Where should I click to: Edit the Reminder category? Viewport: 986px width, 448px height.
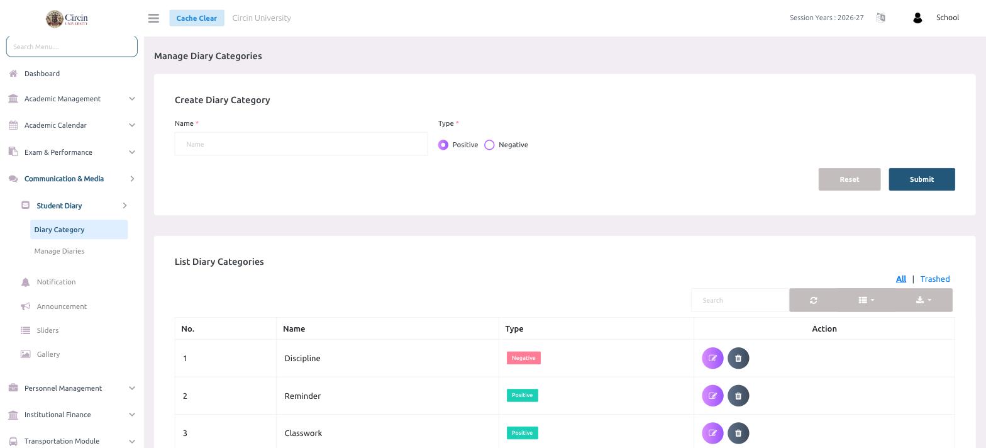(712, 396)
